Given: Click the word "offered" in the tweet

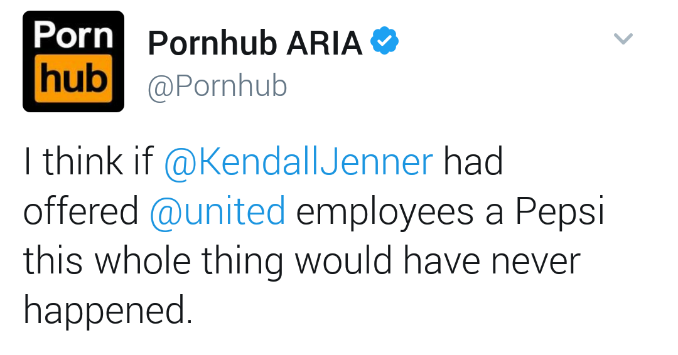Looking at the screenshot, I should point(81,211).
